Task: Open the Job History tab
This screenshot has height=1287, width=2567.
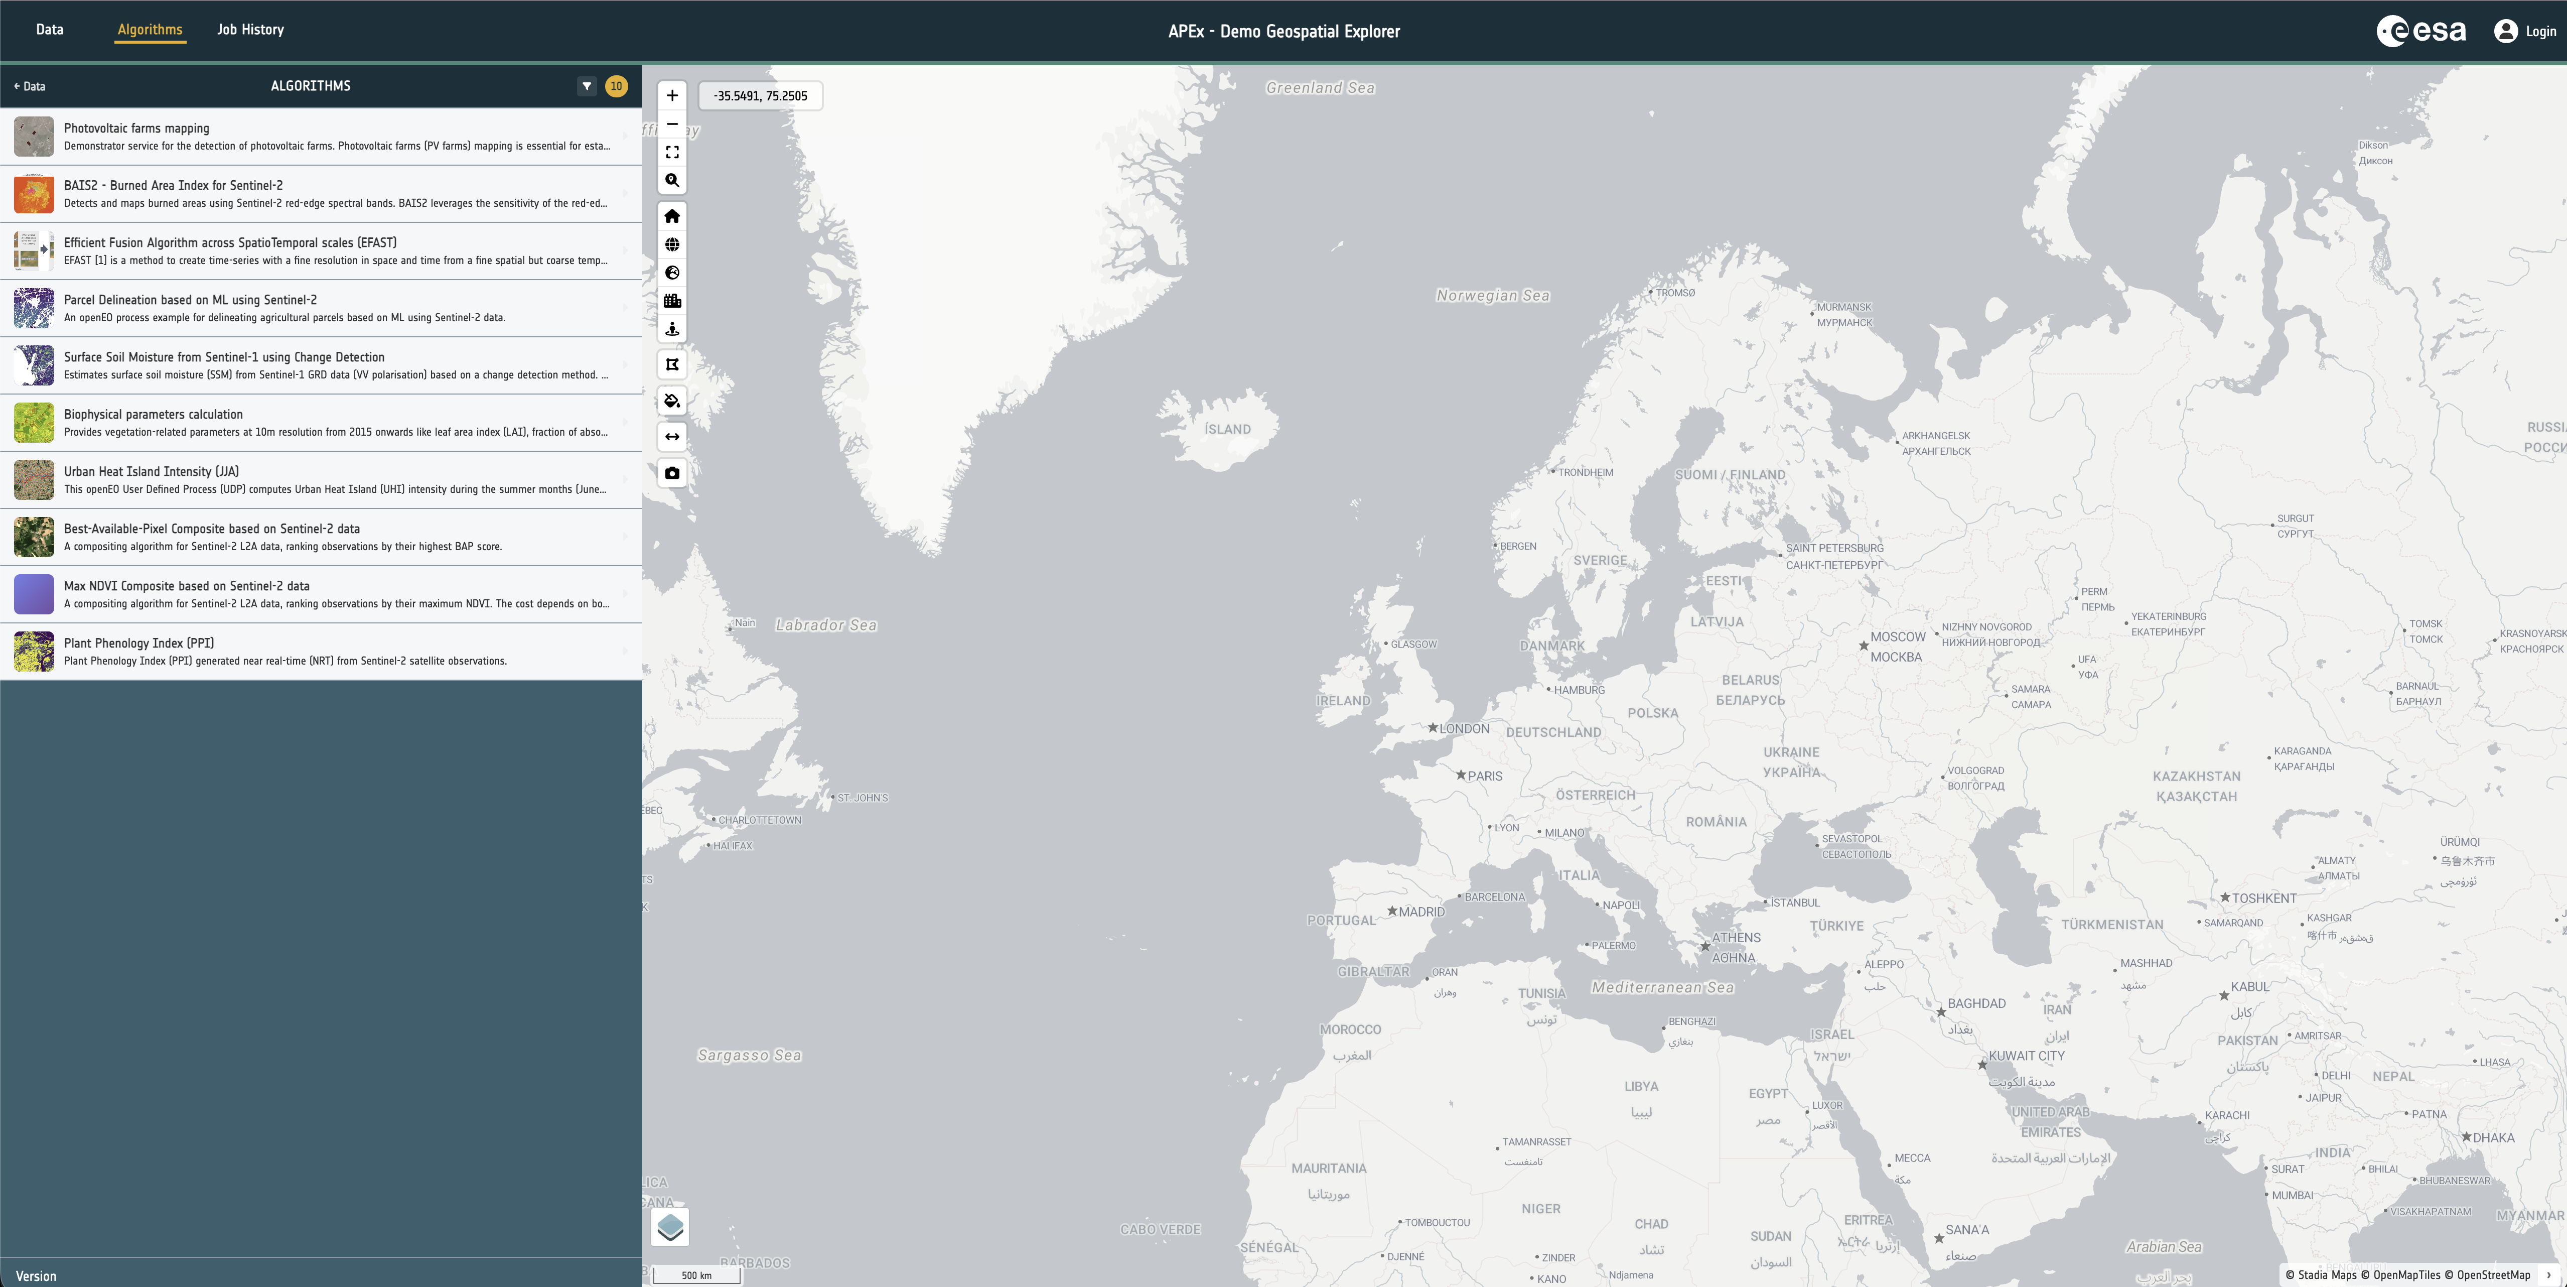Action: (x=250, y=30)
